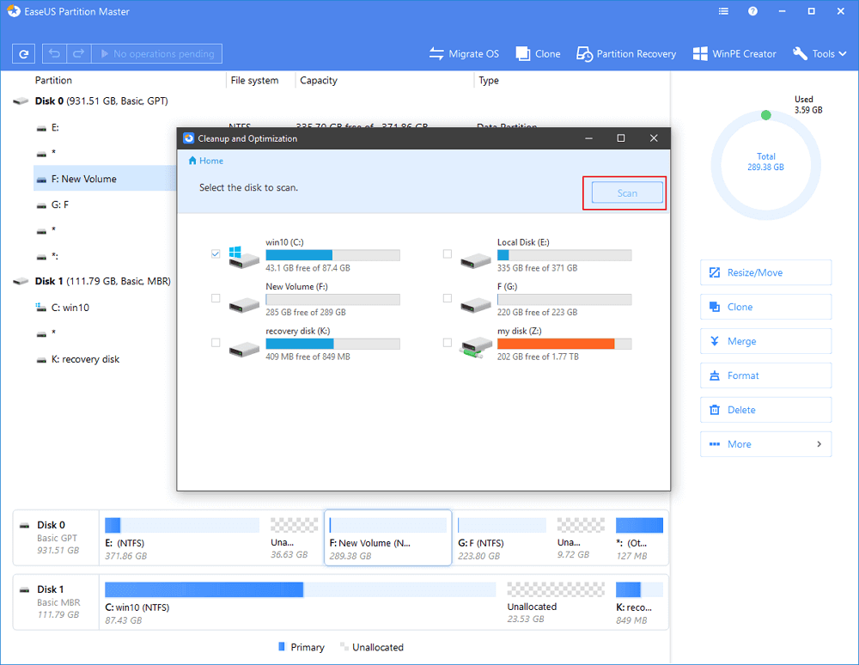Viewport: 859px width, 665px height.
Task: Select the 36.63 GB unallocated block
Action: click(x=294, y=539)
